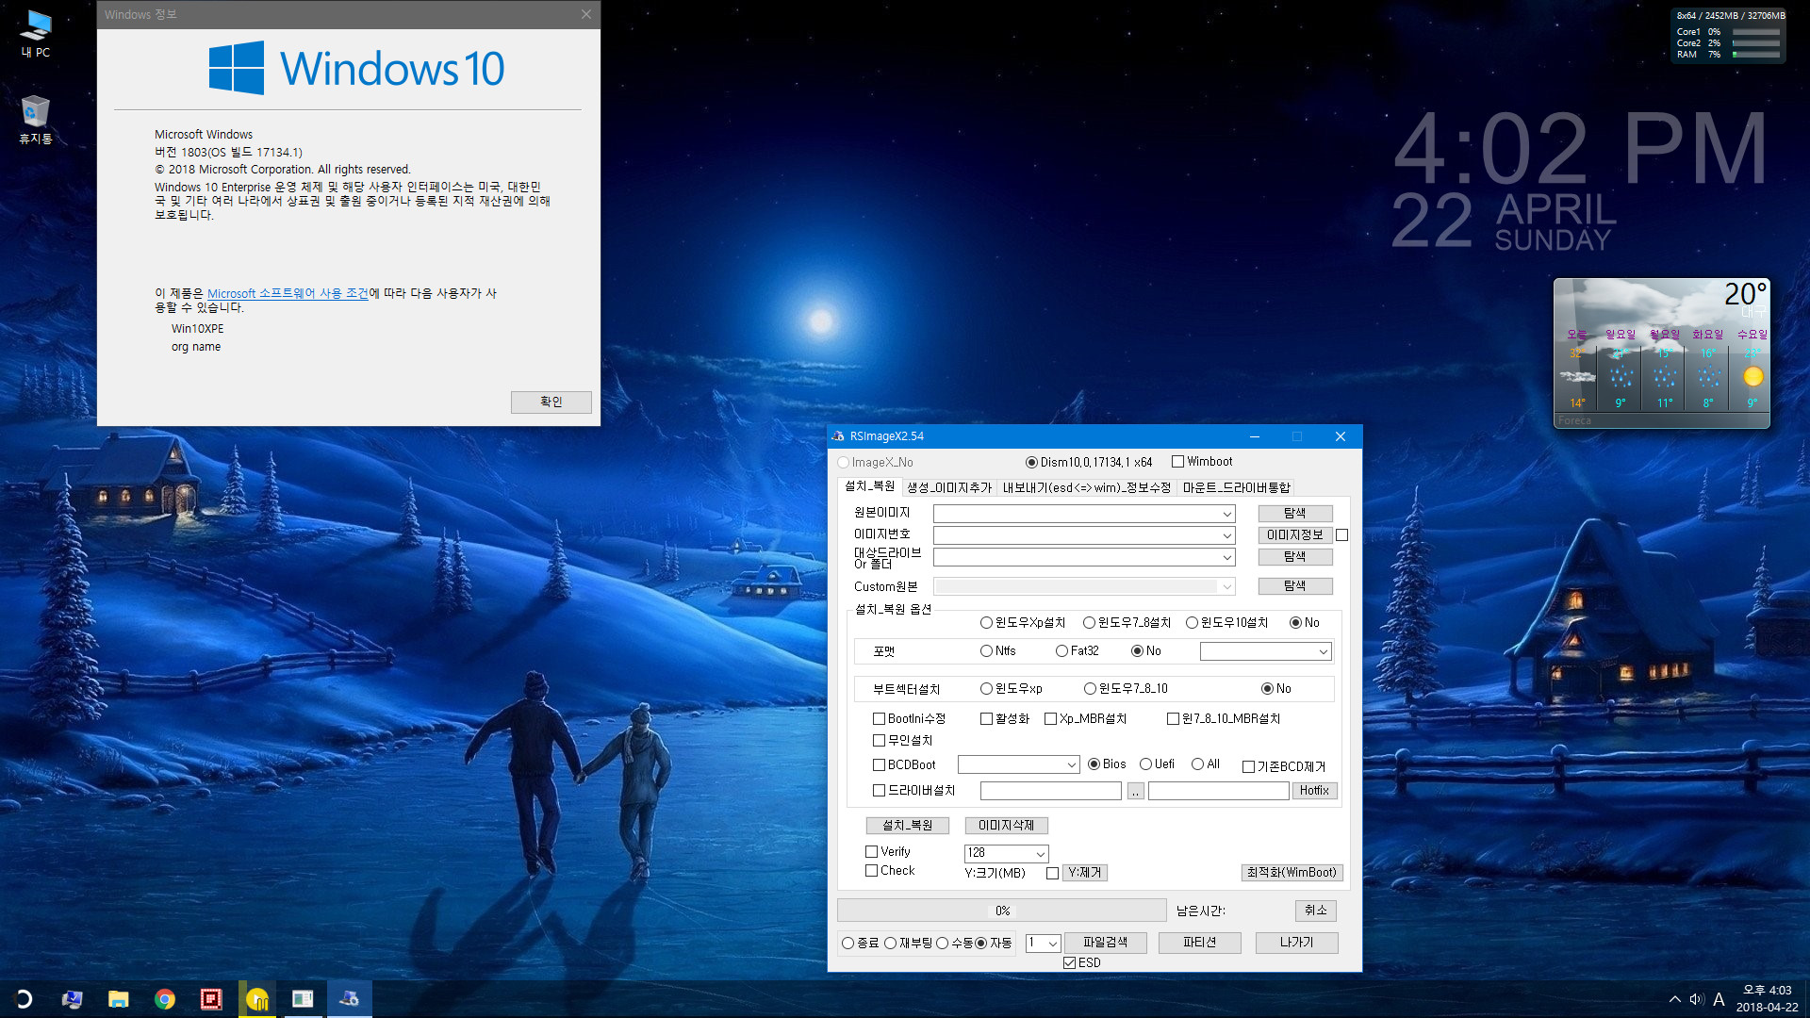
Task: Click the taskbar start/power circular icon
Action: click(24, 999)
